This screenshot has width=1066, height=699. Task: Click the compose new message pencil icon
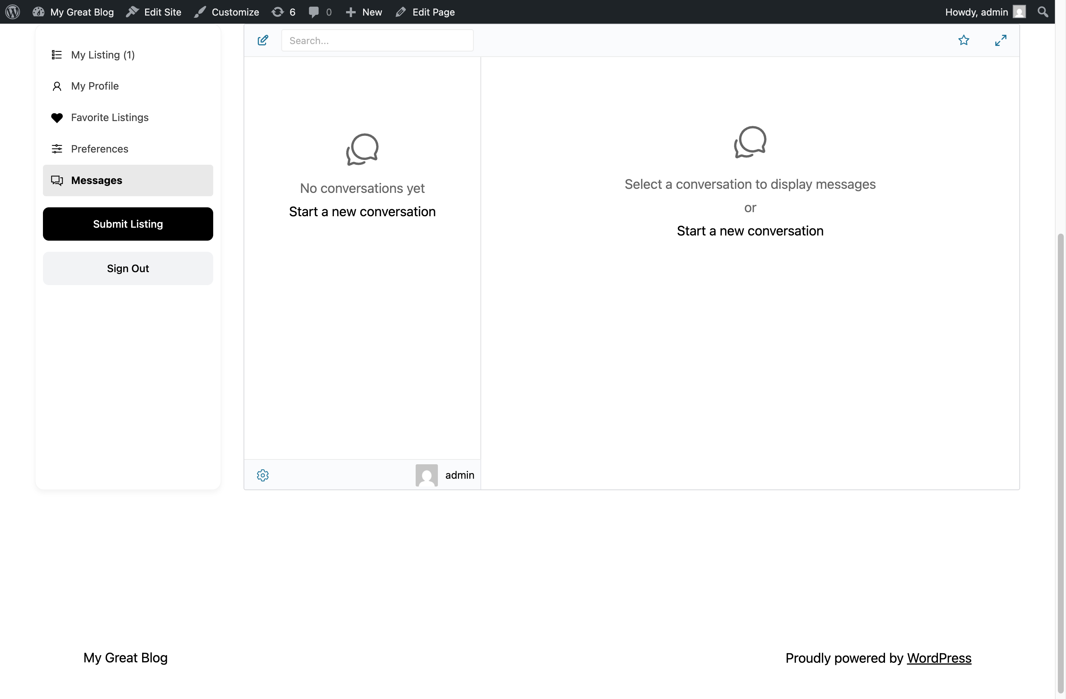[263, 40]
